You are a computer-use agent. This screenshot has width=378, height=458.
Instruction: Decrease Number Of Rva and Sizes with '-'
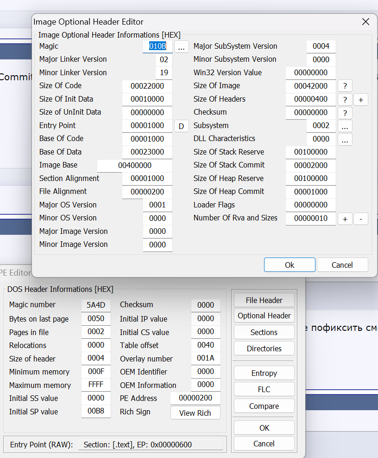pyautogui.click(x=361, y=219)
